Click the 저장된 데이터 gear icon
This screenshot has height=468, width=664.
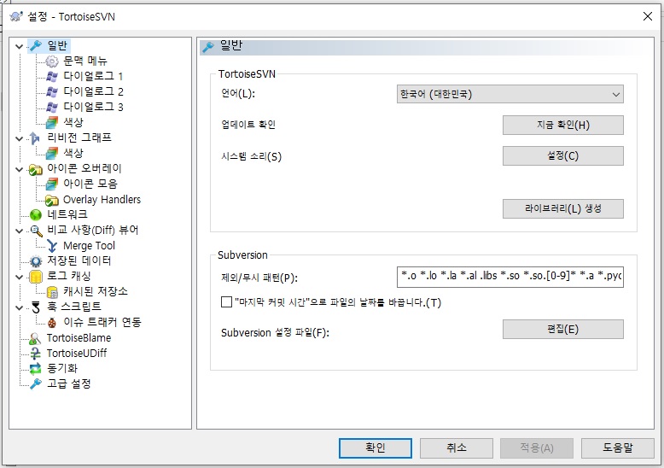pyautogui.click(x=36, y=261)
